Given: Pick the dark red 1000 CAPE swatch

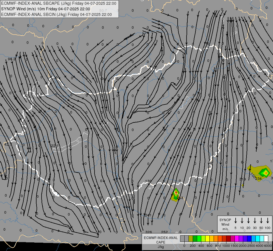Looking at the screenshot, I should pyautogui.click(x=228, y=238).
